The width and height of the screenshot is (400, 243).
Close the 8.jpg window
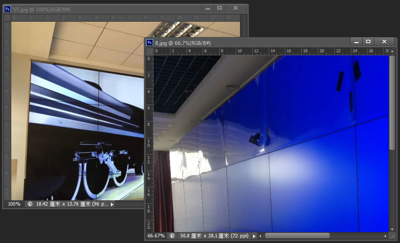pos(384,41)
